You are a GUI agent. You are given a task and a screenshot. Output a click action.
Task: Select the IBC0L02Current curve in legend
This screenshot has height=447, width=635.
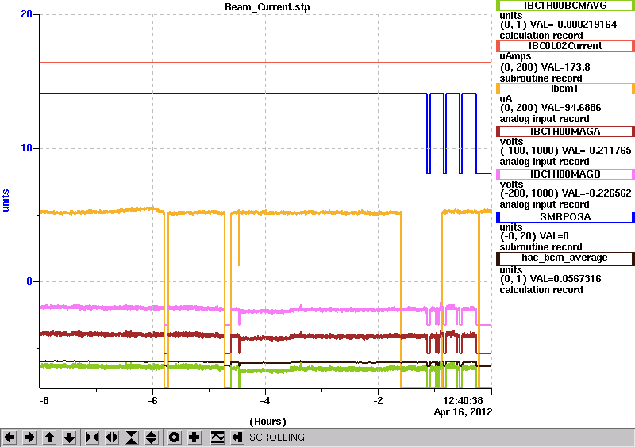pyautogui.click(x=565, y=46)
